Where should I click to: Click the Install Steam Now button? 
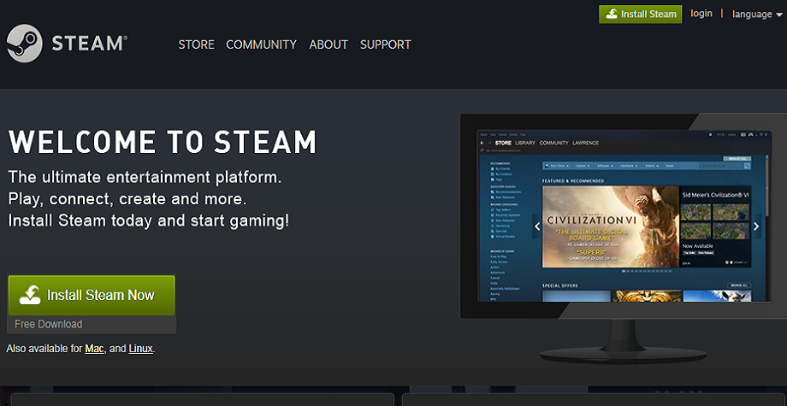click(x=92, y=295)
